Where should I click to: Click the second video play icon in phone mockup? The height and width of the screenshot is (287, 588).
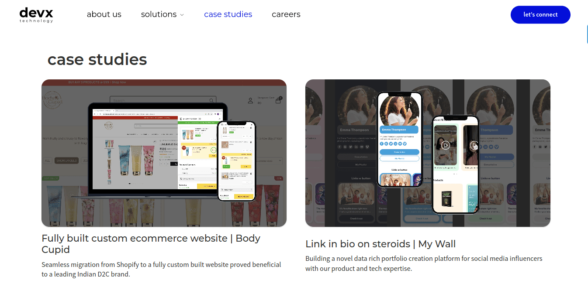[474, 145]
